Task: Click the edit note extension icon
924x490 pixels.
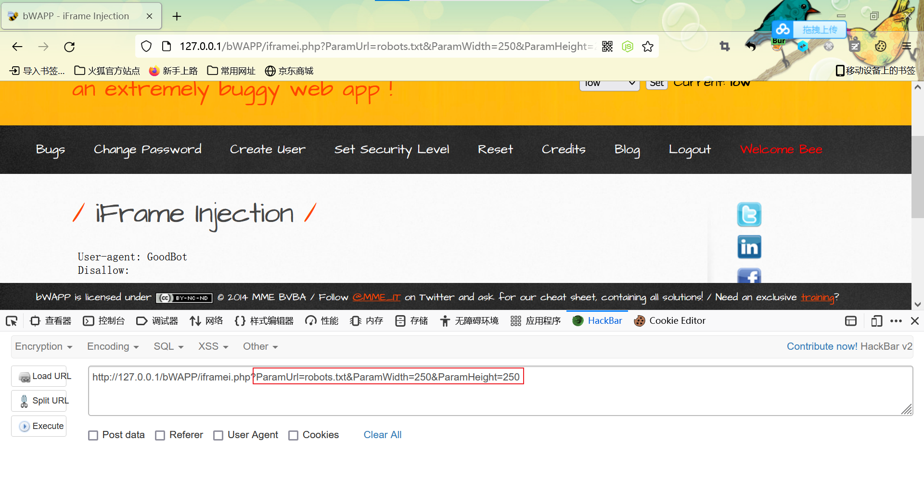Action: 855,46
